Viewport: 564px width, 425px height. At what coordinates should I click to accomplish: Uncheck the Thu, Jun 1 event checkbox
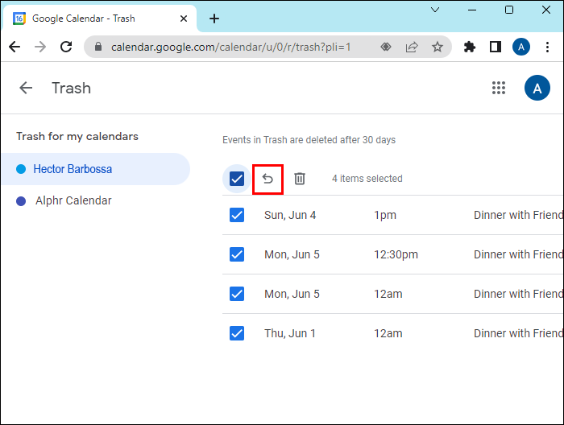[237, 333]
